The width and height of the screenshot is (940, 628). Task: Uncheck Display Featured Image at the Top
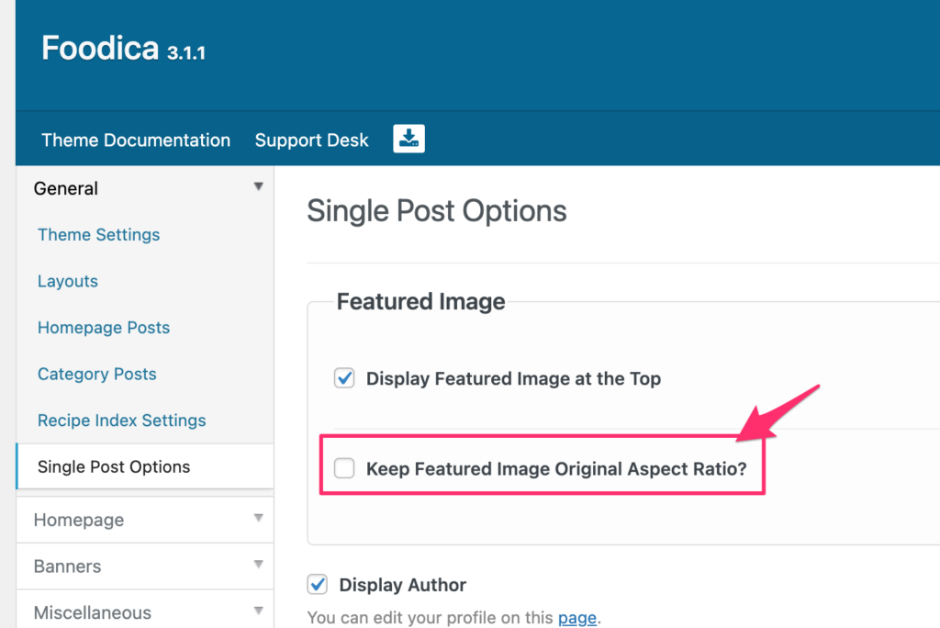point(344,378)
